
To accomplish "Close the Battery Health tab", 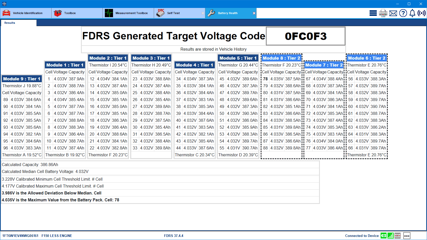I will 254,13.
